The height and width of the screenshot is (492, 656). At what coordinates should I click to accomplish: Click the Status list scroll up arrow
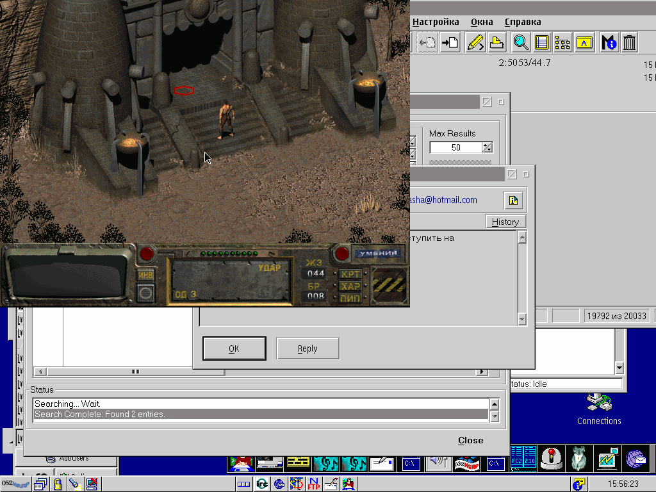494,404
